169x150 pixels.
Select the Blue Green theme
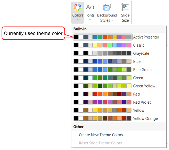(142, 70)
